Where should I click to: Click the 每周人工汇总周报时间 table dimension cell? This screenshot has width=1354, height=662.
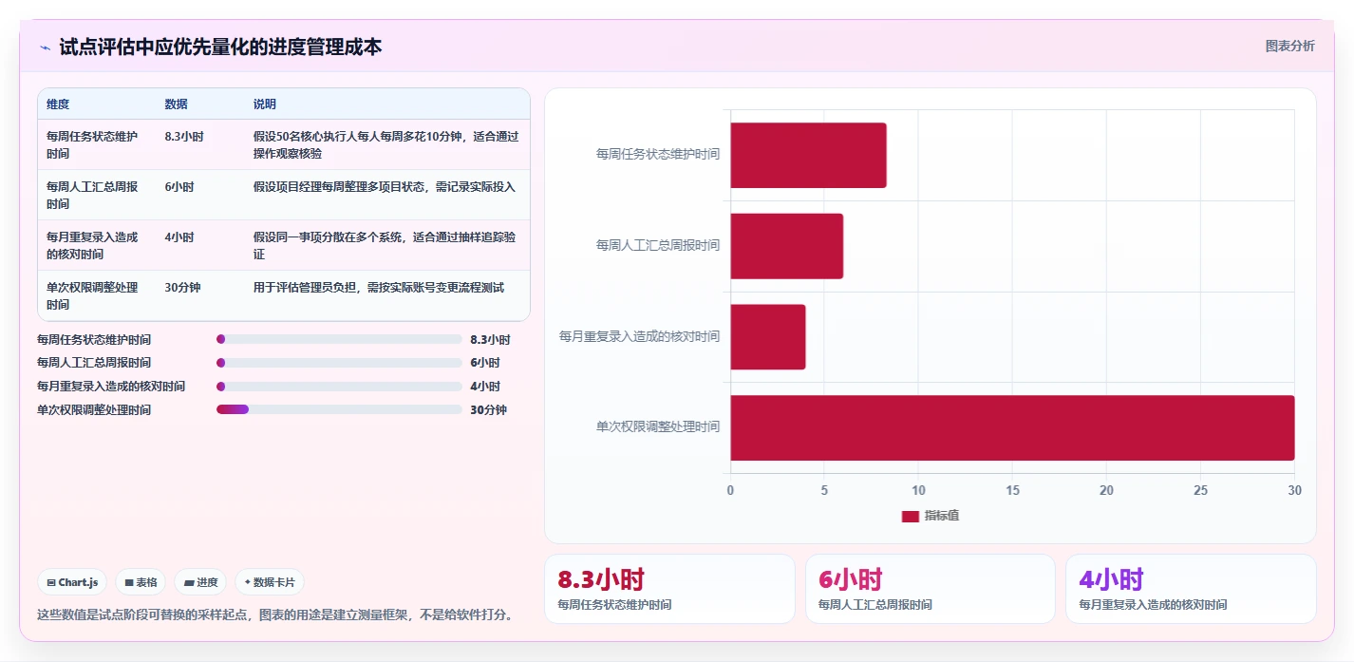pos(93,195)
